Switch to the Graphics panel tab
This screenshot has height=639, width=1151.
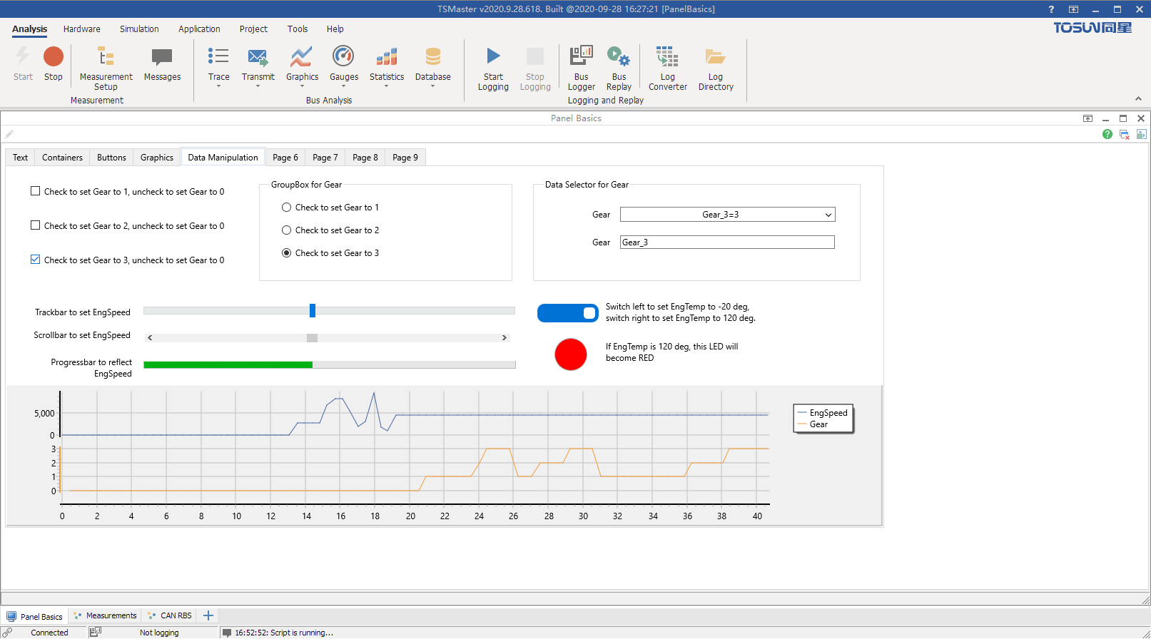(156, 158)
